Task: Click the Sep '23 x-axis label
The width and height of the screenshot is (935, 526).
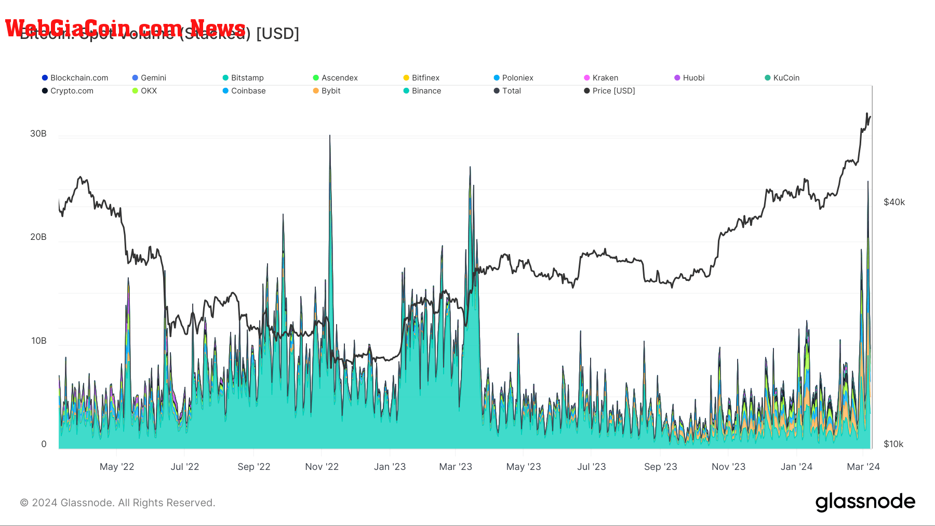Action: pos(661,467)
